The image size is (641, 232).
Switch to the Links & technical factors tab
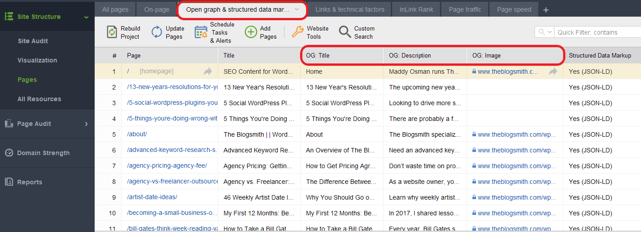click(350, 9)
